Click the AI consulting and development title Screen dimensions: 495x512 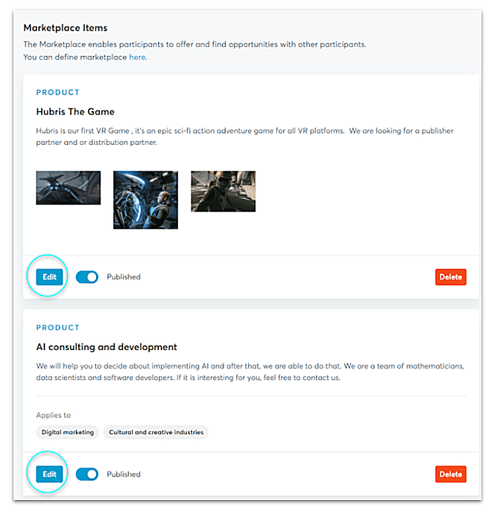107,347
